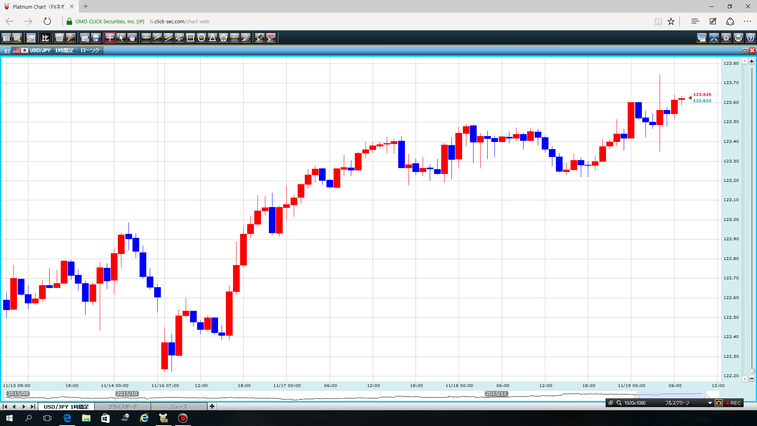Open chart settings gear icon
Viewport: 757px width, 426px height.
coord(726,38)
